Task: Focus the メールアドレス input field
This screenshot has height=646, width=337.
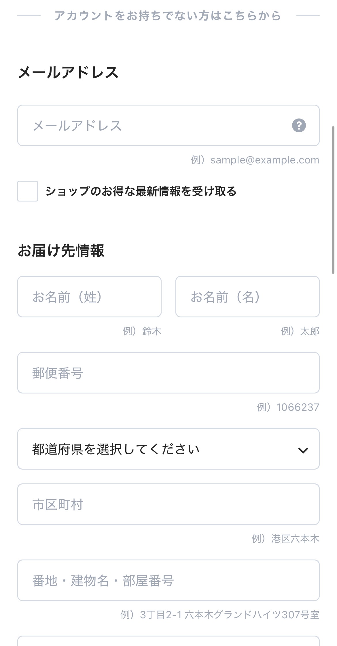Action: [168, 125]
